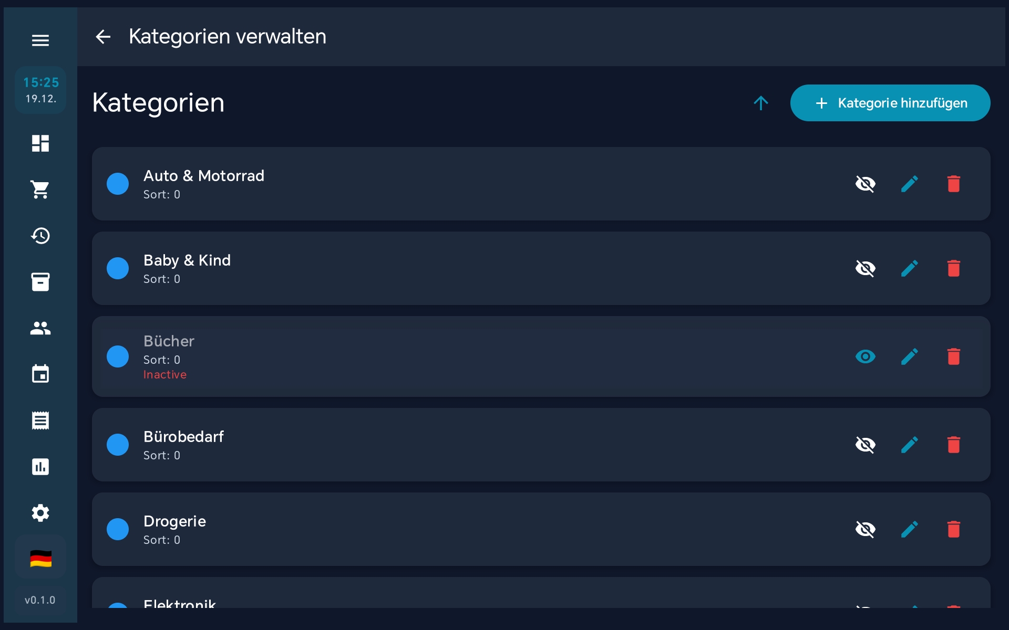Open the sidebar hamburger menu
Screen dimensions: 1009x630
40,40
